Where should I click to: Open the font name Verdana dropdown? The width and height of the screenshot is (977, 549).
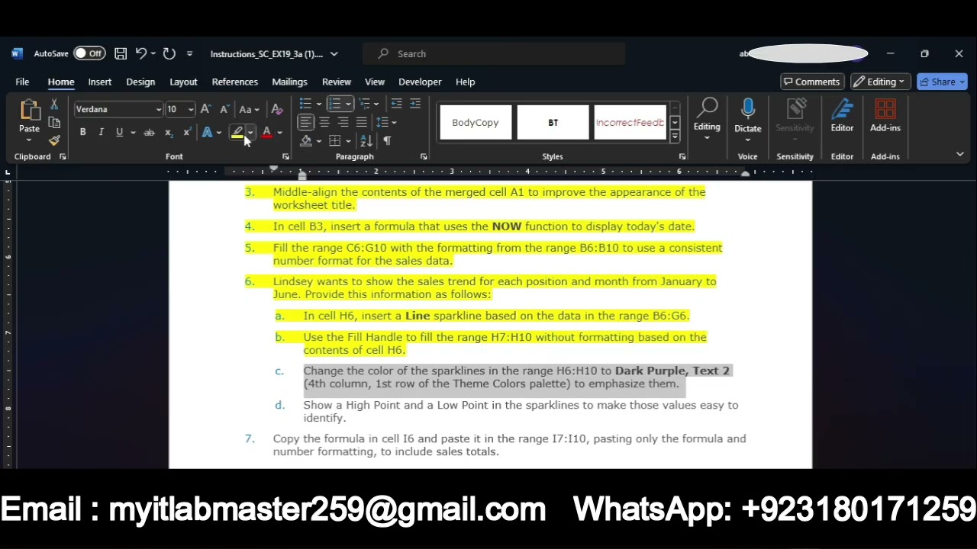(159, 110)
